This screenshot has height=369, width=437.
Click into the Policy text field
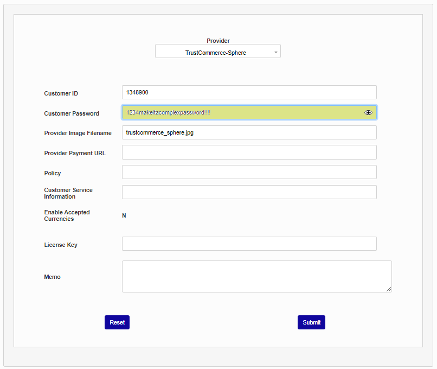pyautogui.click(x=249, y=173)
